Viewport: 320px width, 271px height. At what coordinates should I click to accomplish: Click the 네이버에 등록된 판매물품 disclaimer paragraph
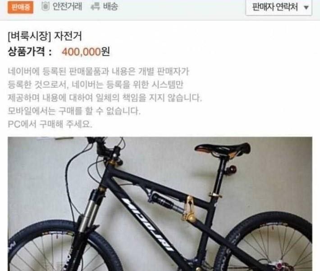pos(105,84)
